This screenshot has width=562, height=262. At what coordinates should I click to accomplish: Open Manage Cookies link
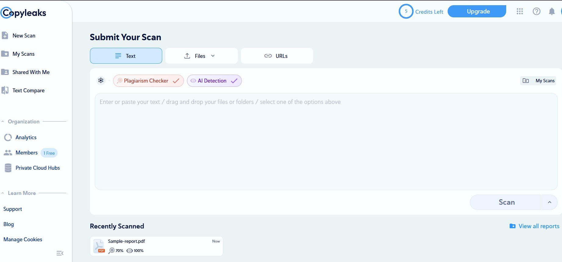pos(23,239)
